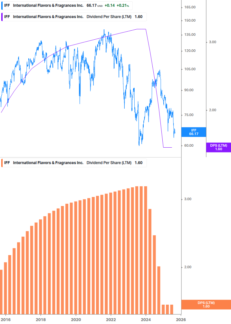Click the blue IFF 66.17 price tag on axis
The width and height of the screenshot is (231, 324).
(194, 132)
